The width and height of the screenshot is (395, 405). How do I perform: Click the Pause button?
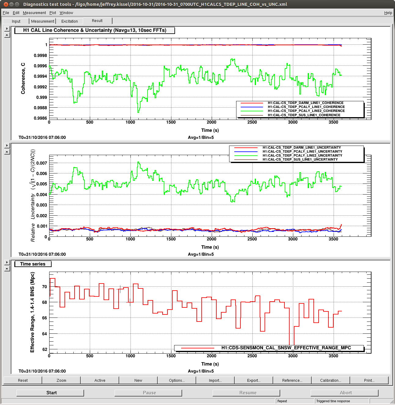tap(148, 393)
